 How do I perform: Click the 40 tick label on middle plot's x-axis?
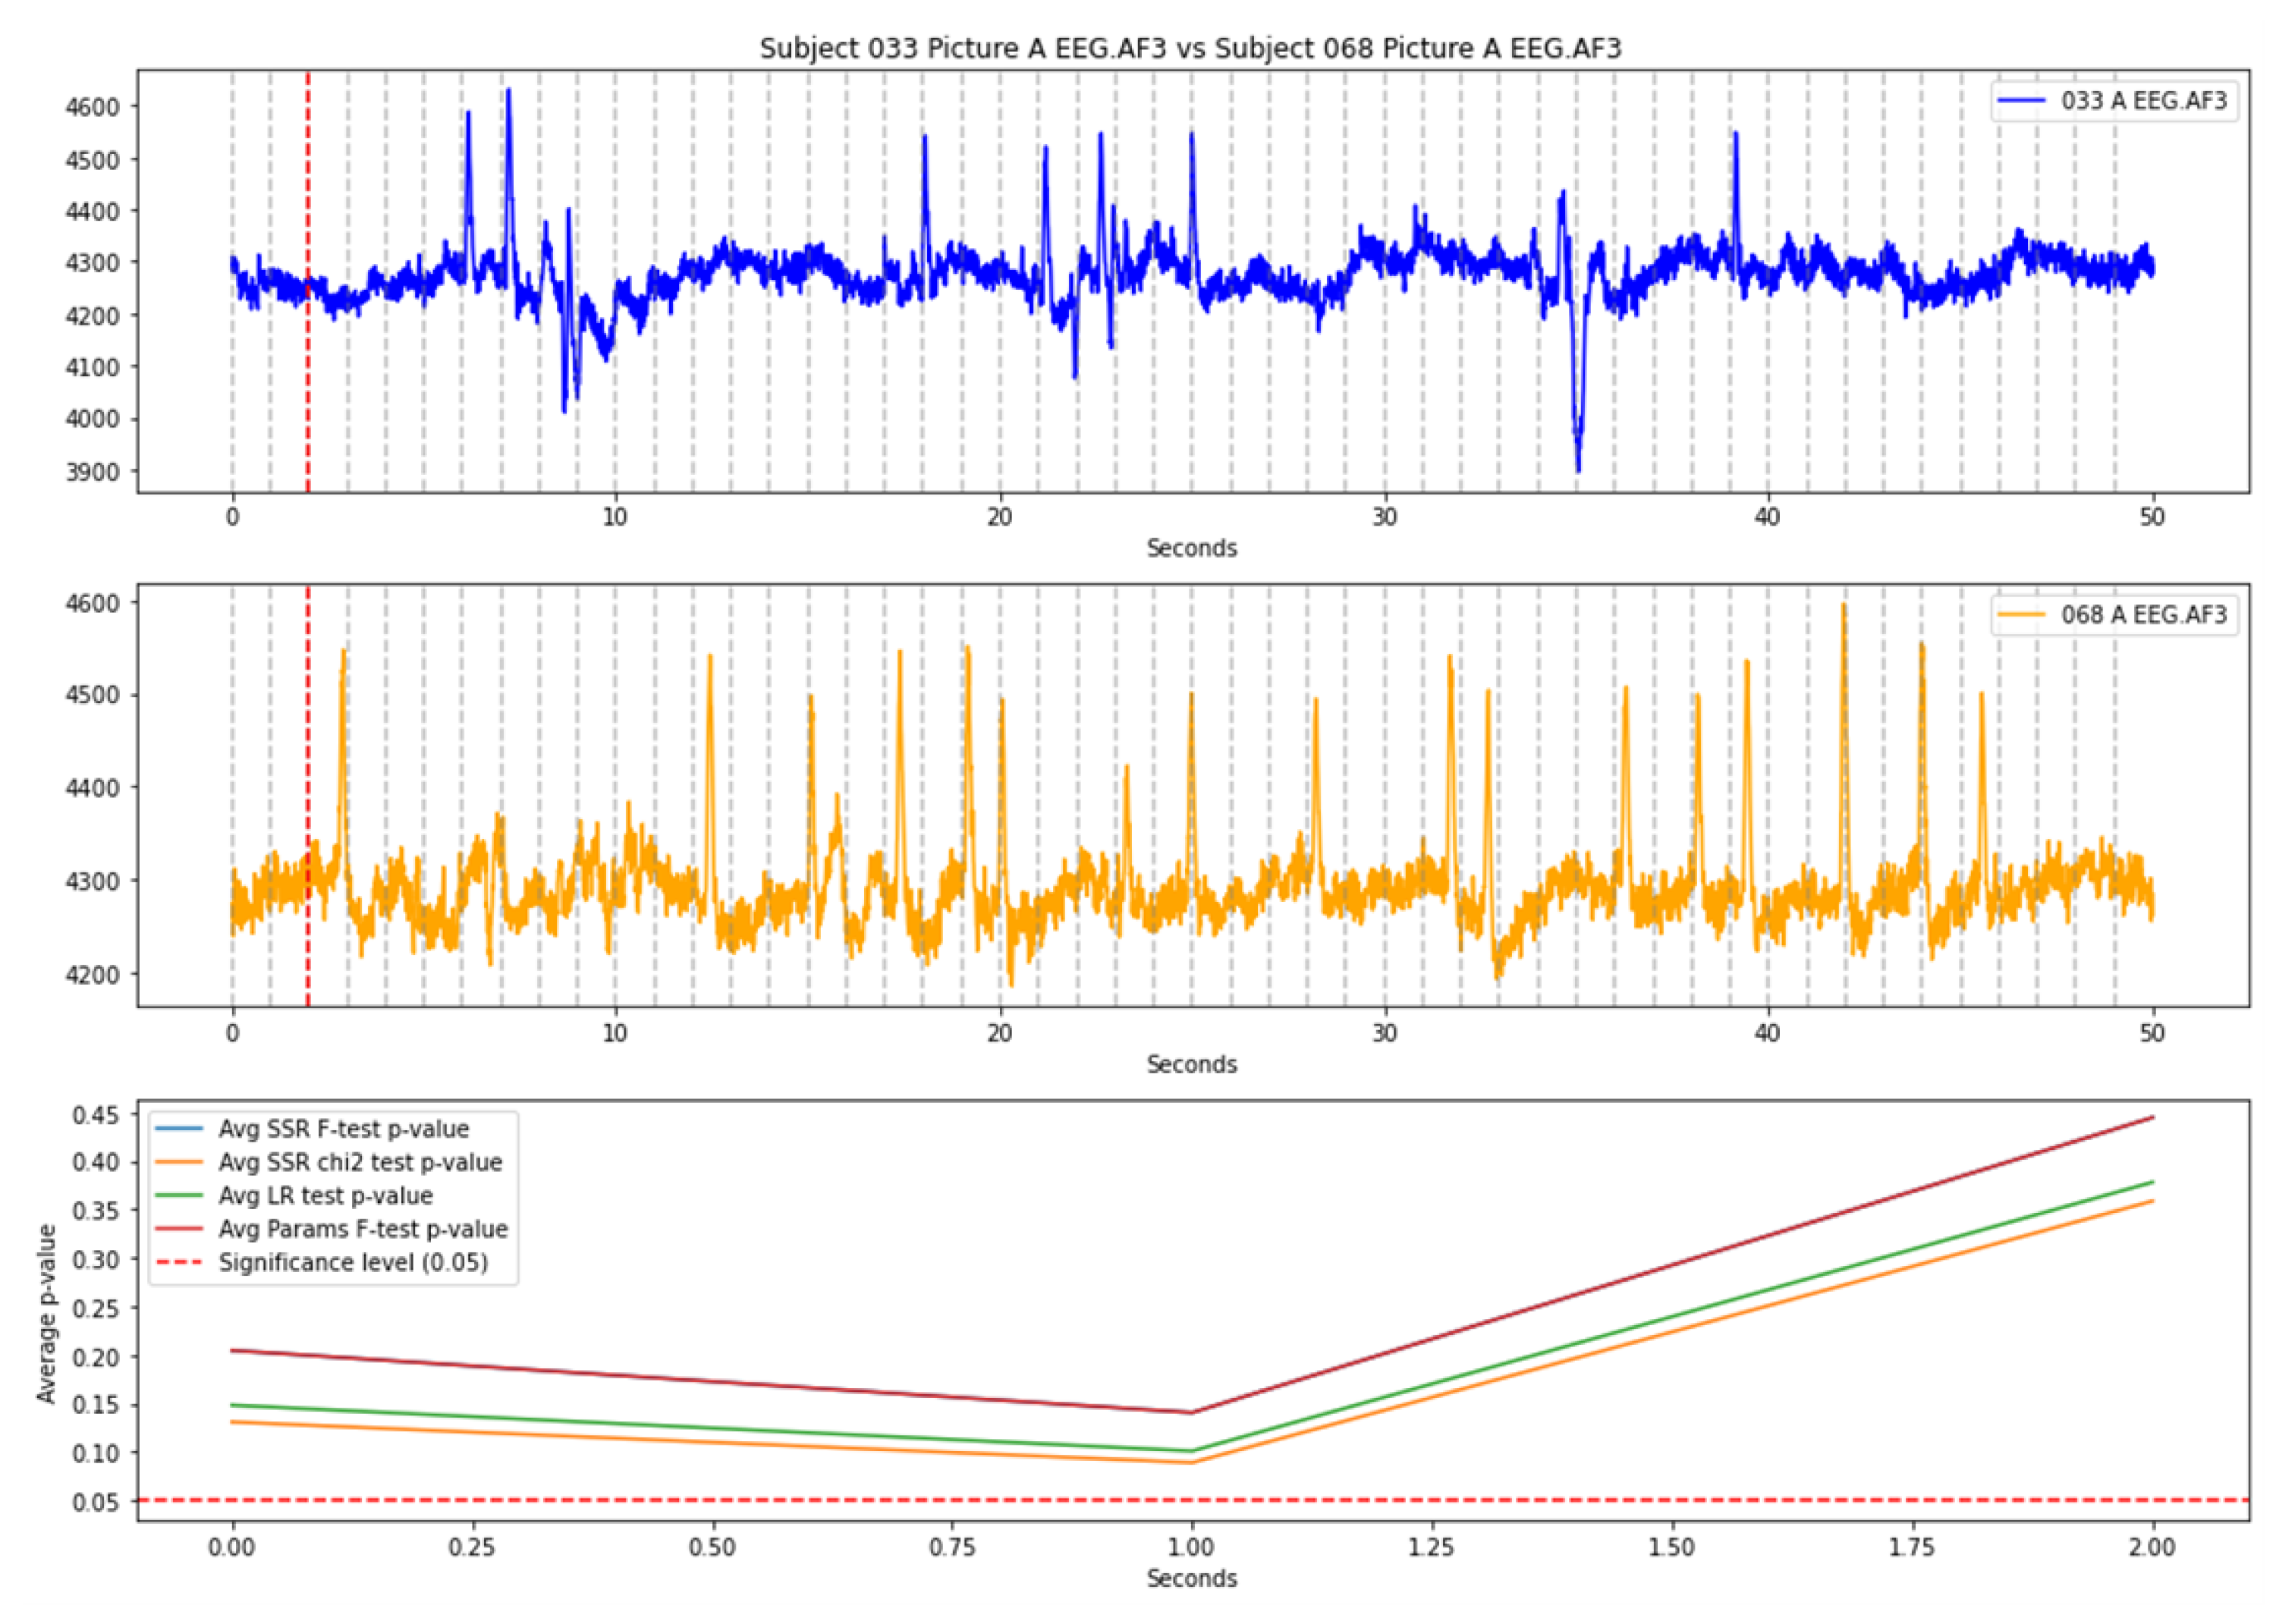pos(1767,1033)
